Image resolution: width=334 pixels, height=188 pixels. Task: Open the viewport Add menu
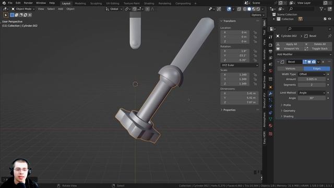pos(61,9)
